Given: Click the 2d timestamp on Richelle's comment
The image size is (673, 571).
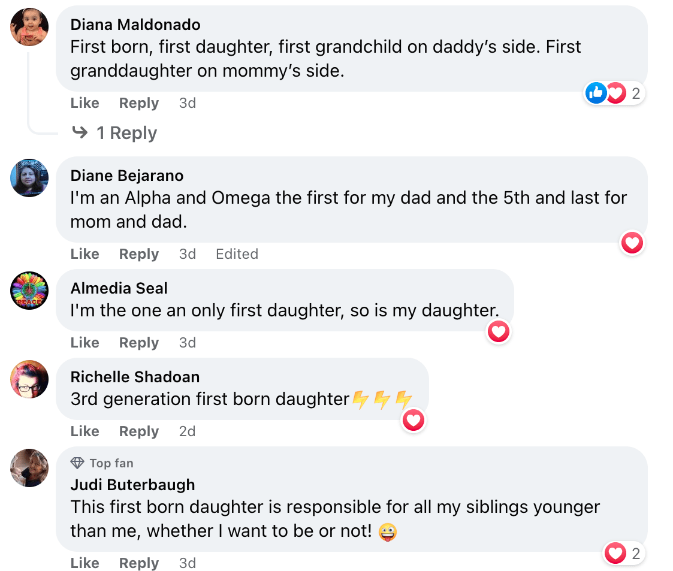Looking at the screenshot, I should (x=187, y=431).
